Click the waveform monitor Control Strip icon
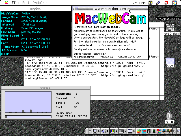This screenshot has height=136, width=181. tap(154, 131)
